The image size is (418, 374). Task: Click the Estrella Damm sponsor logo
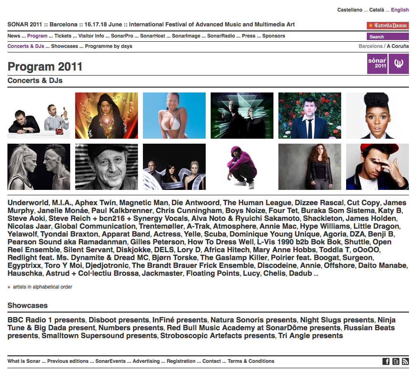click(387, 26)
